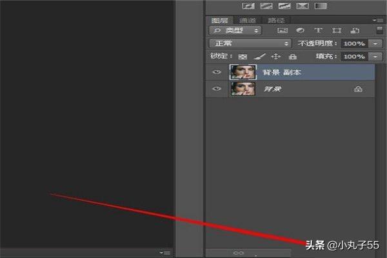The width and height of the screenshot is (387, 258).
Task: Filter for adjustment layers icon
Action: pyautogui.click(x=300, y=30)
